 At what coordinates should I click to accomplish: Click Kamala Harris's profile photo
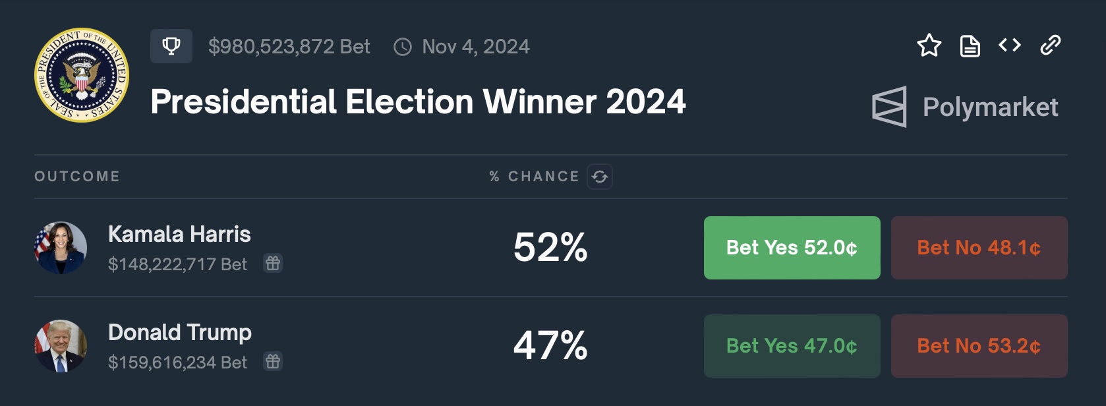(x=61, y=248)
